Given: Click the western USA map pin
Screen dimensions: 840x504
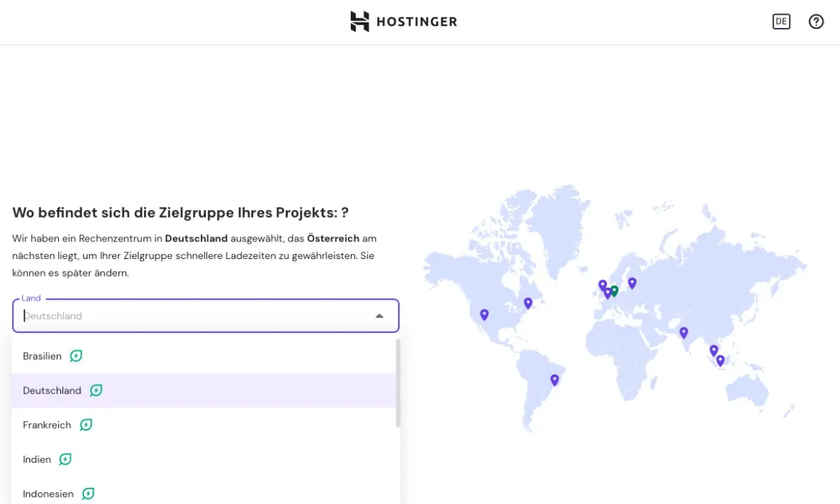Looking at the screenshot, I should point(484,314).
